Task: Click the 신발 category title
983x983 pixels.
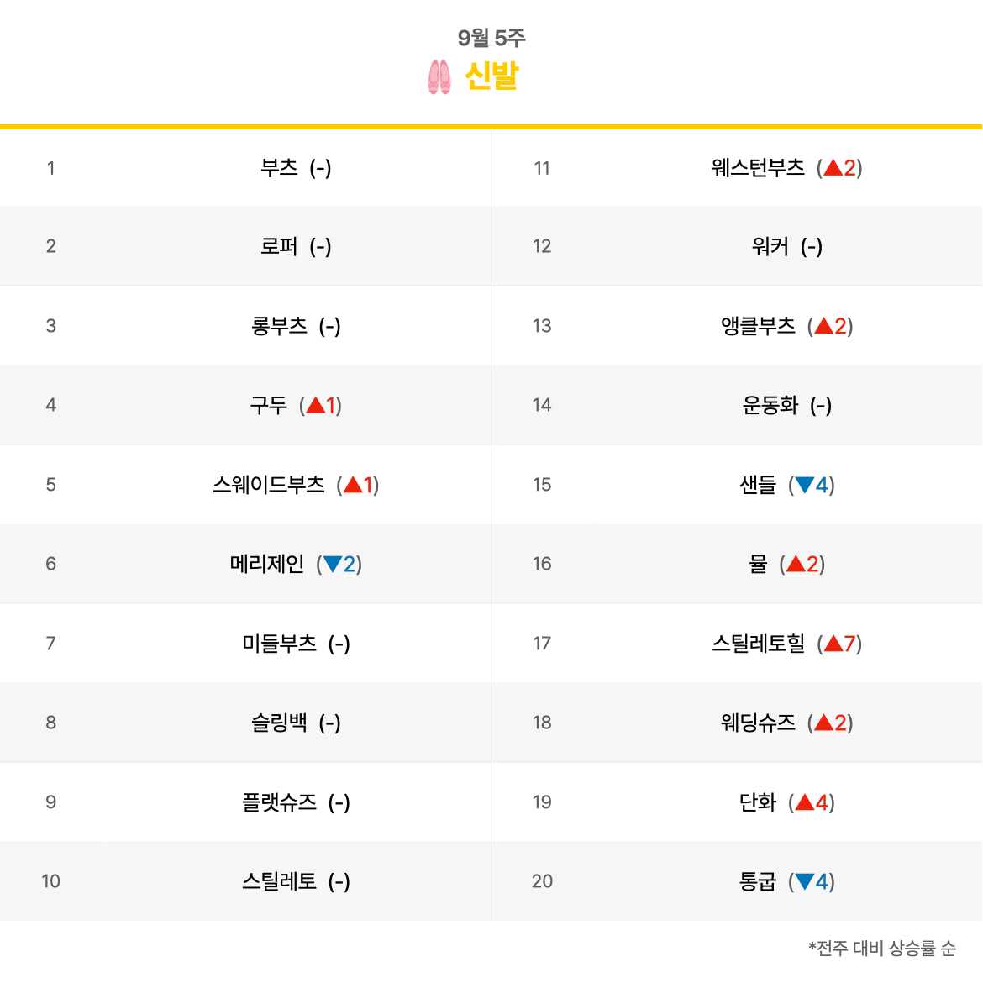Action: tap(491, 76)
